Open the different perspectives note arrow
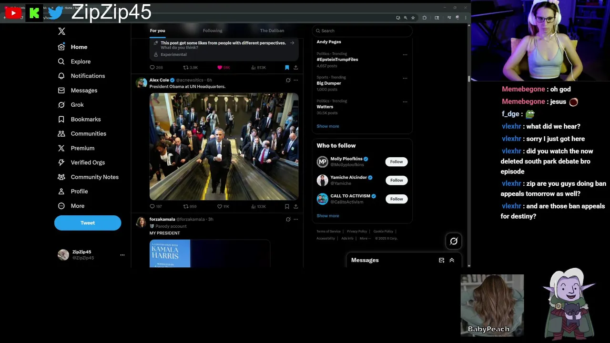610x343 pixels. [x=292, y=43]
